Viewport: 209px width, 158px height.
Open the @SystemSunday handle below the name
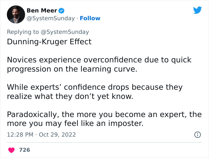click(50, 18)
